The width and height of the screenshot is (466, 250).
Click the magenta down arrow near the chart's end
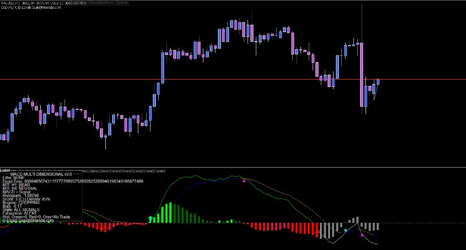click(x=362, y=235)
